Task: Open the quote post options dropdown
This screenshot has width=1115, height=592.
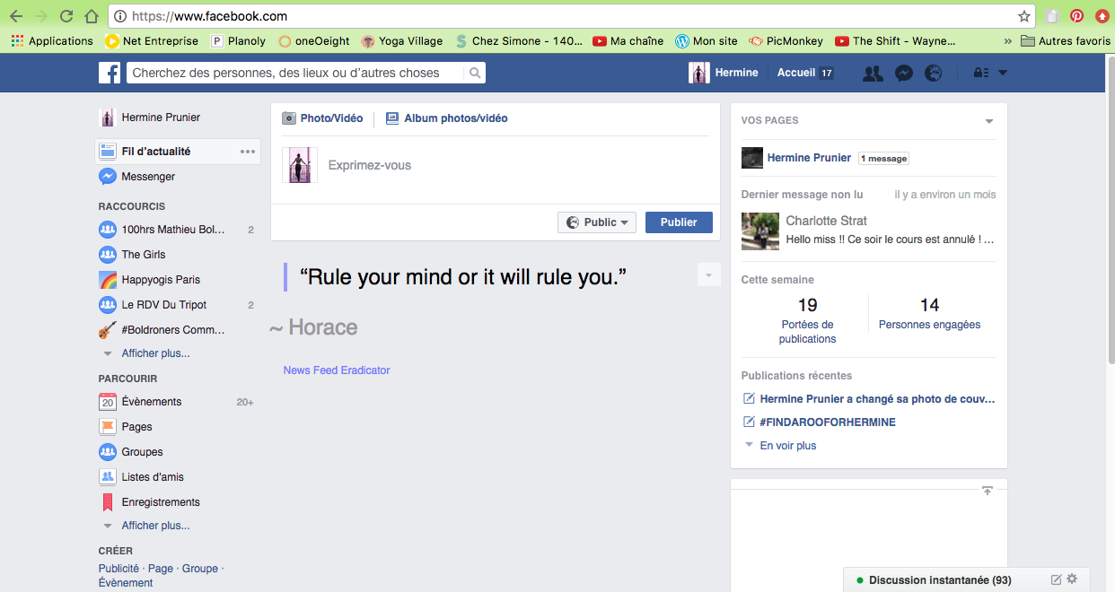Action: tap(708, 275)
